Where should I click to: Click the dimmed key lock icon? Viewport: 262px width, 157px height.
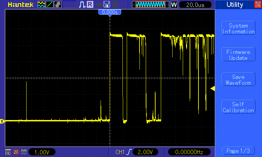(x=99, y=5)
